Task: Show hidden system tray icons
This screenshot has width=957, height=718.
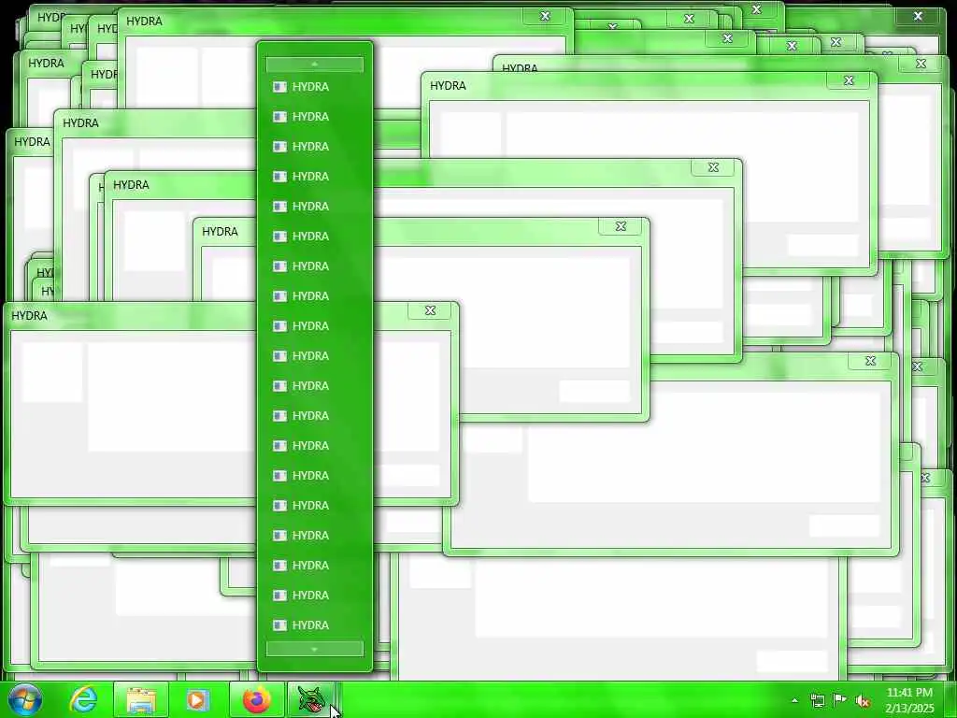Action: (794, 700)
